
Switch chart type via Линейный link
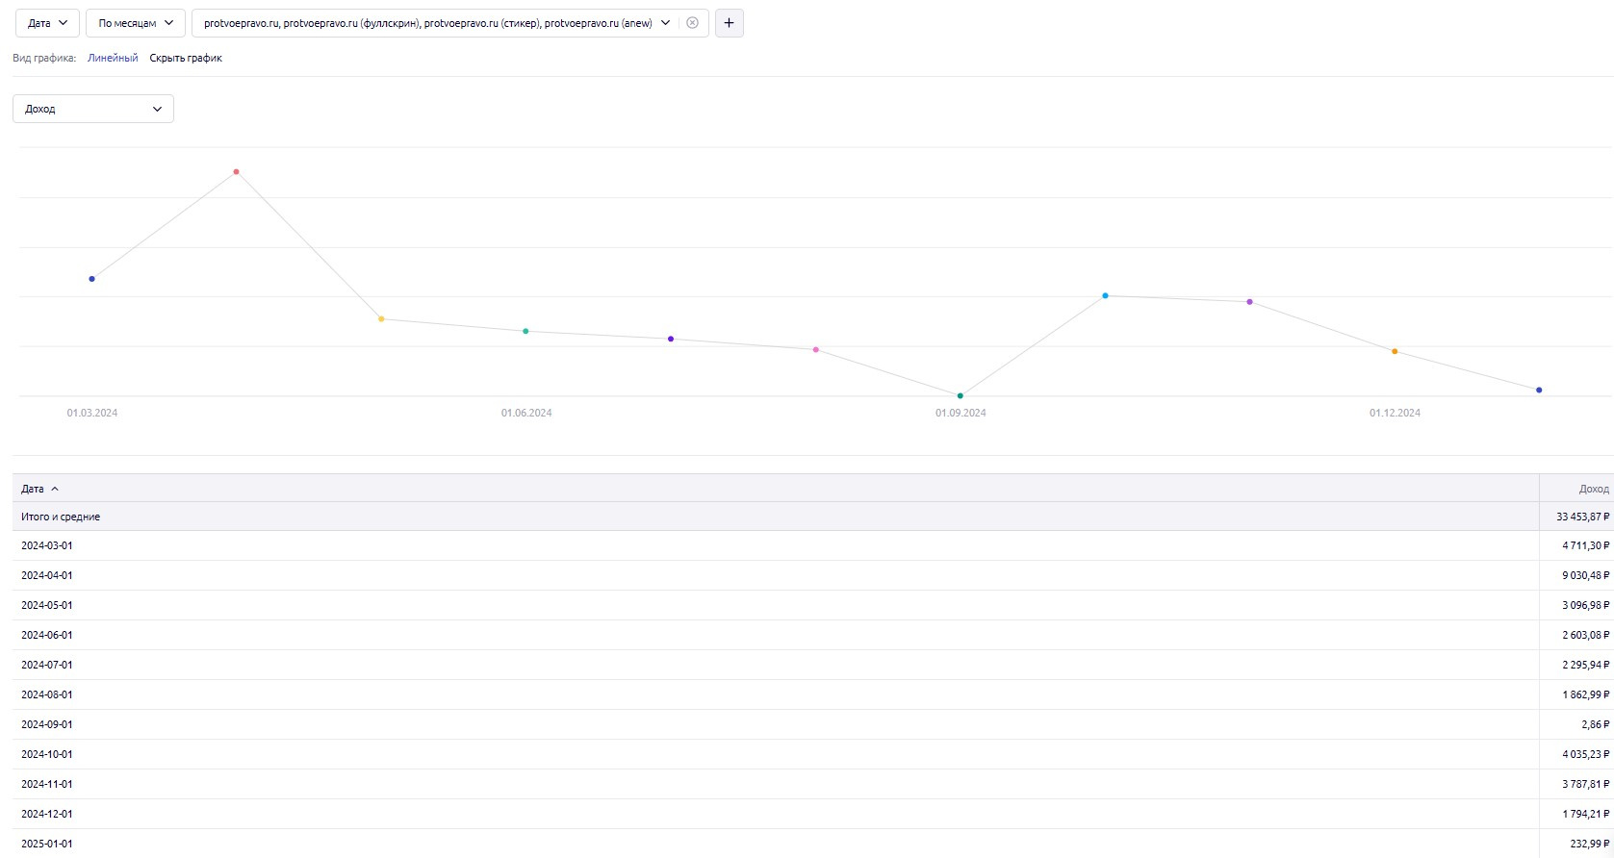[113, 58]
